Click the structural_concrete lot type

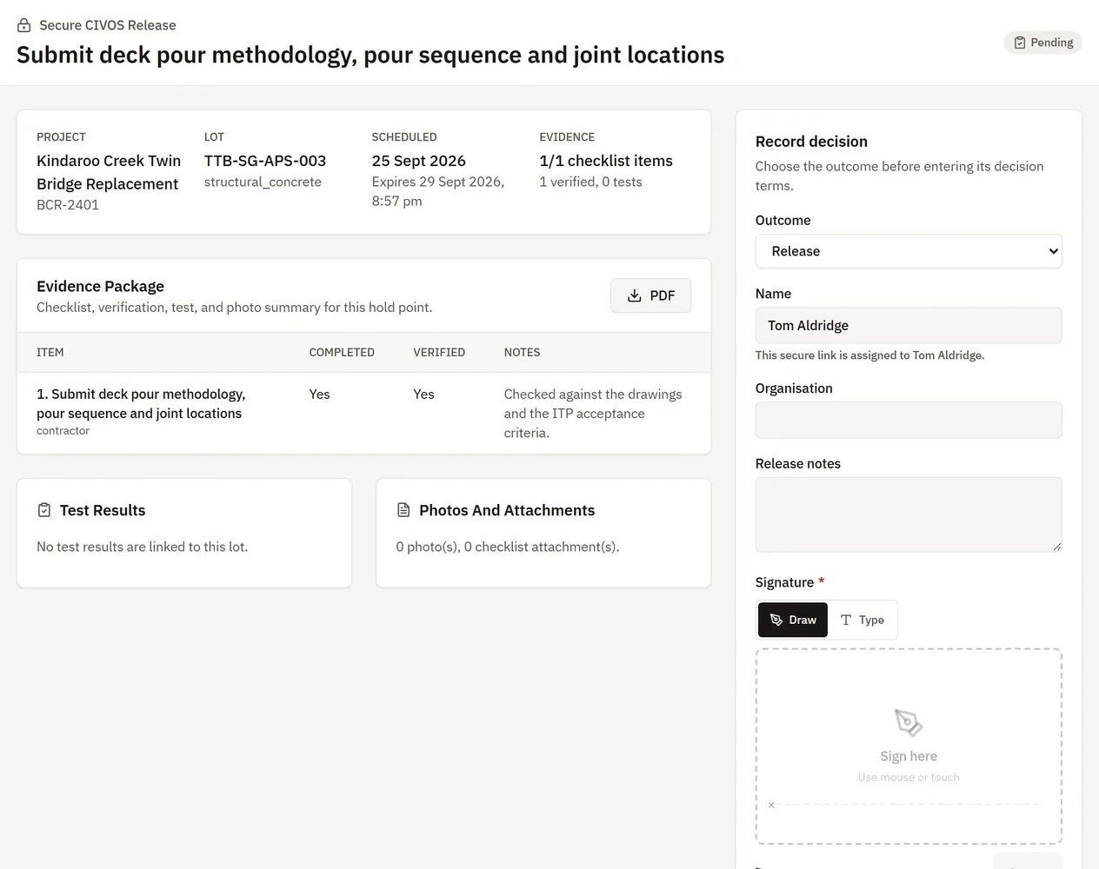click(263, 182)
